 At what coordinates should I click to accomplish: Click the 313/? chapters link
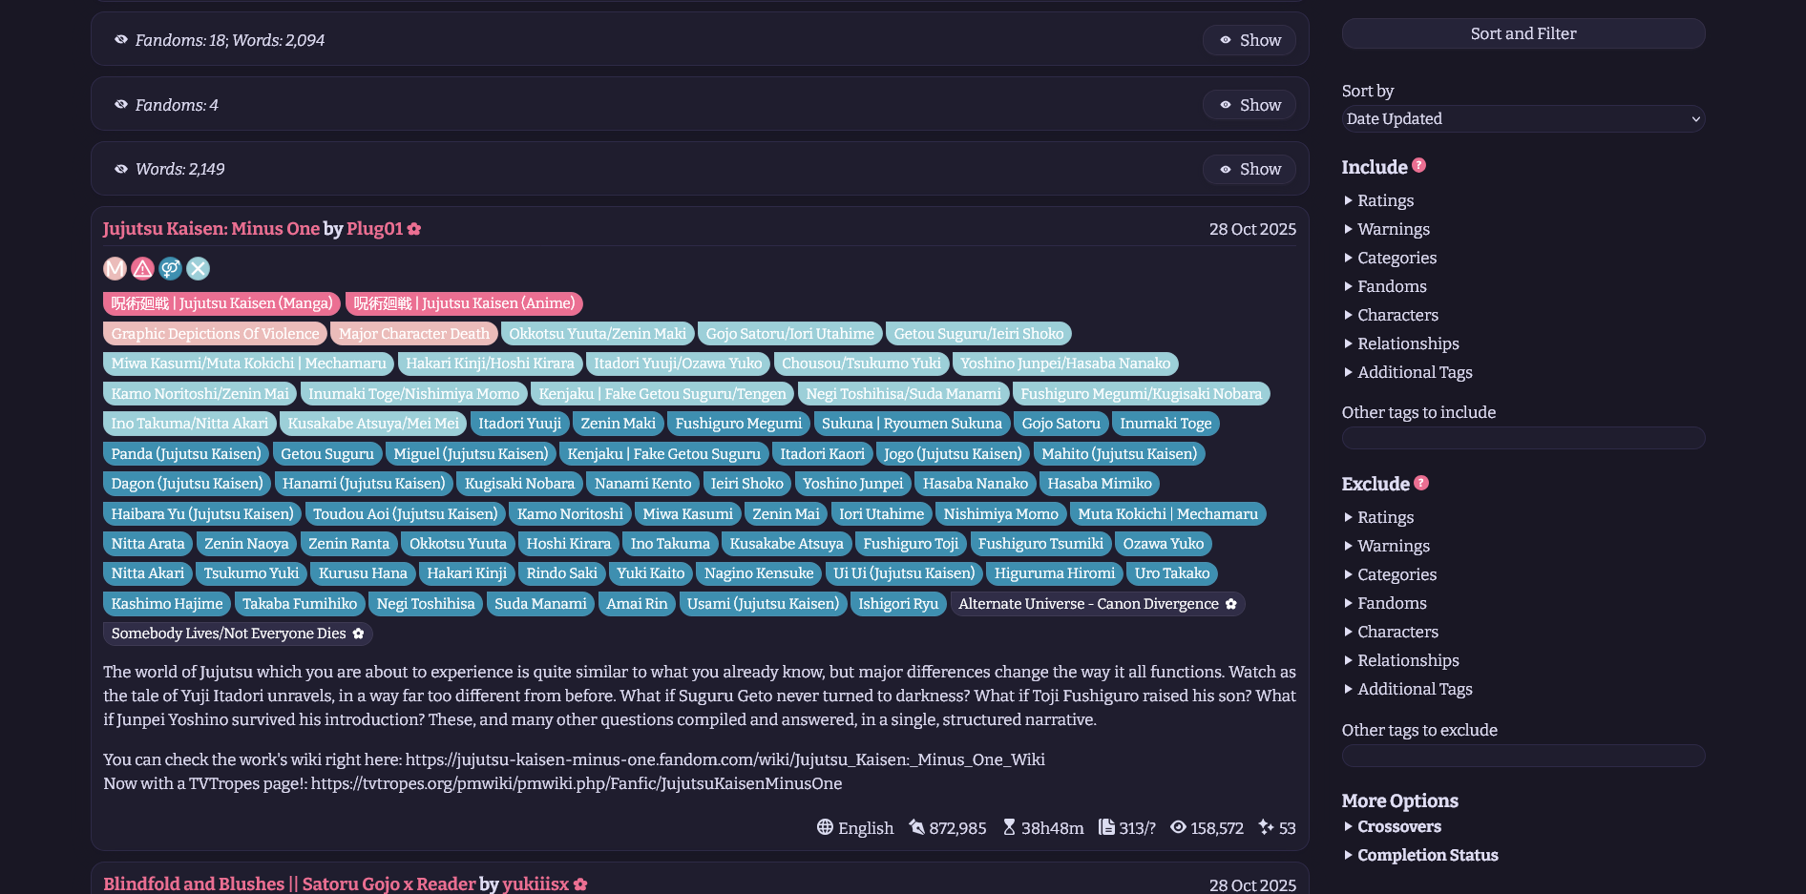[1137, 828]
